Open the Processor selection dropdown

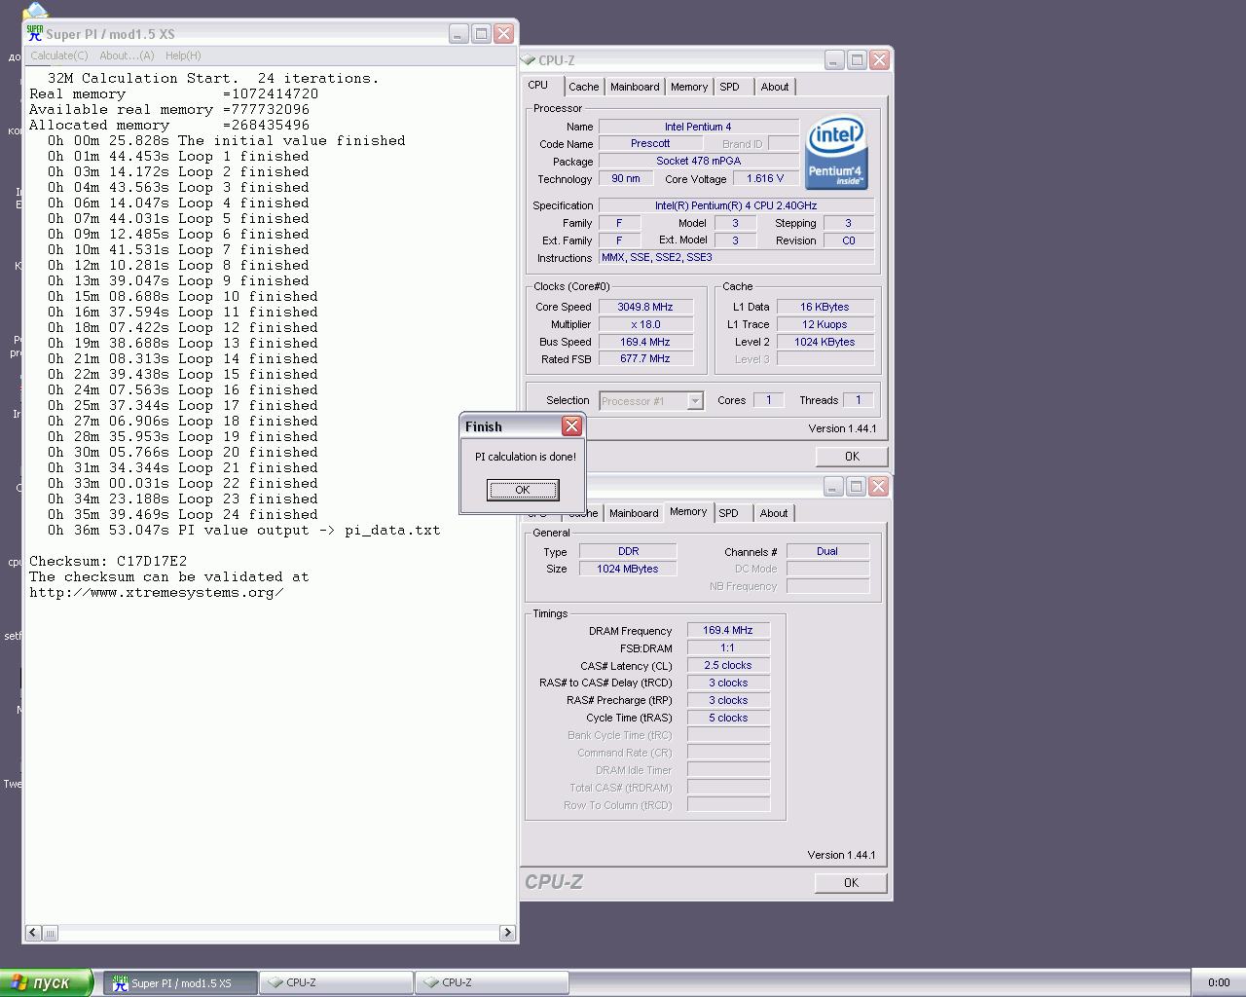(x=695, y=401)
